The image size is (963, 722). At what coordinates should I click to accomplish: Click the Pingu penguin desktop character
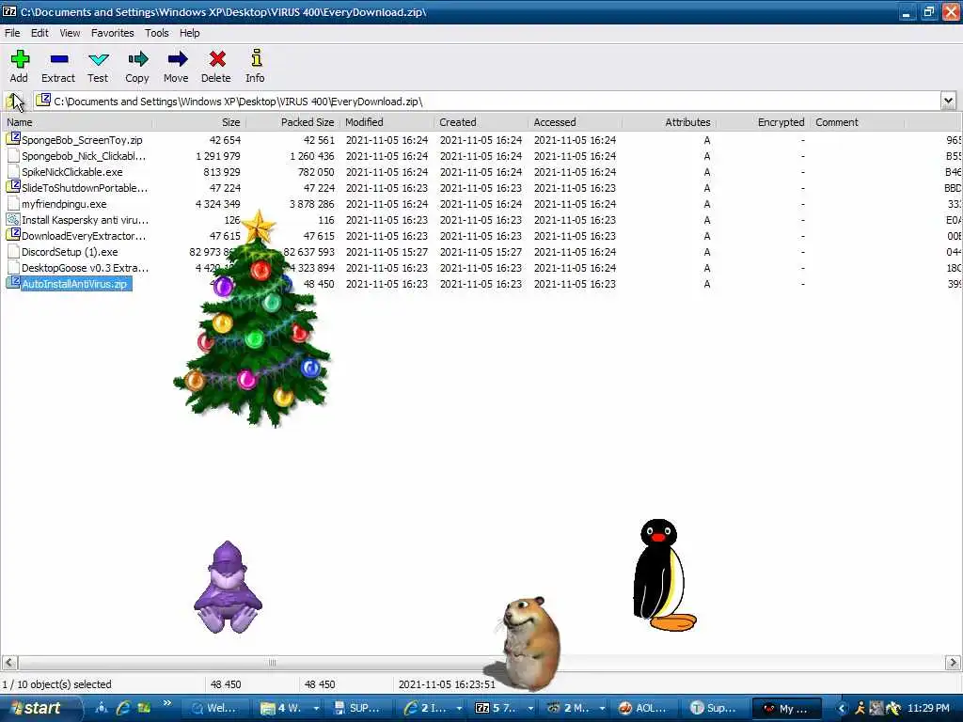tap(663, 575)
